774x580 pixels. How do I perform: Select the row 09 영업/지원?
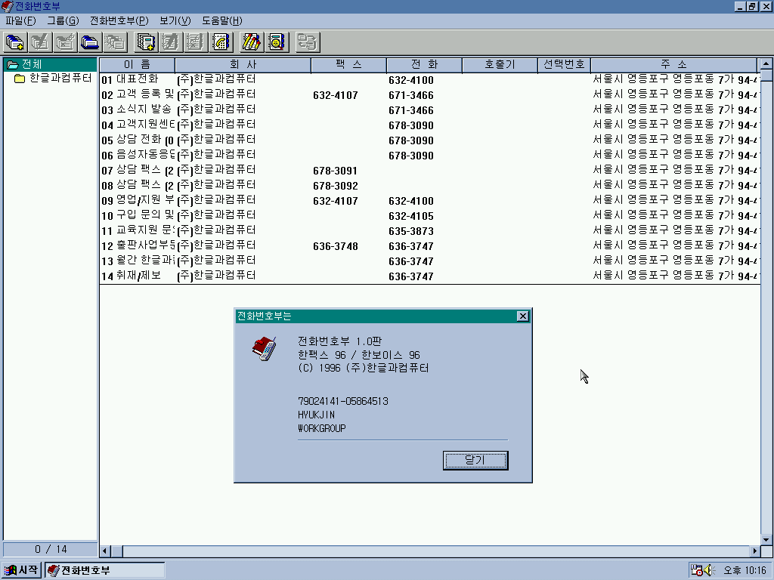pyautogui.click(x=429, y=201)
